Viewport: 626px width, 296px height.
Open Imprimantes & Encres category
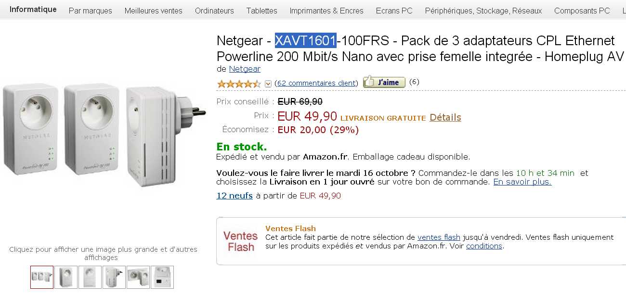tap(326, 11)
